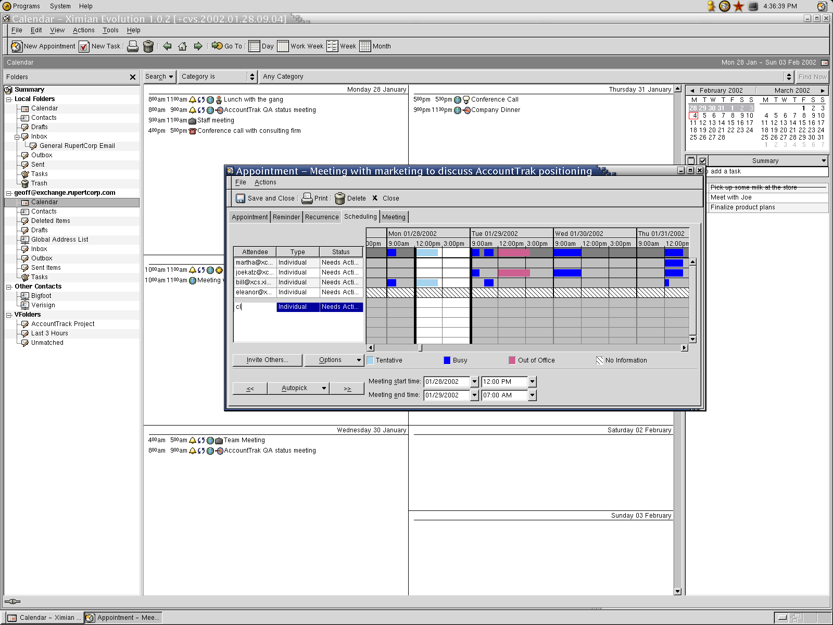This screenshot has width=833, height=625.
Task: Click the Out of Office pink swatch
Action: point(512,360)
